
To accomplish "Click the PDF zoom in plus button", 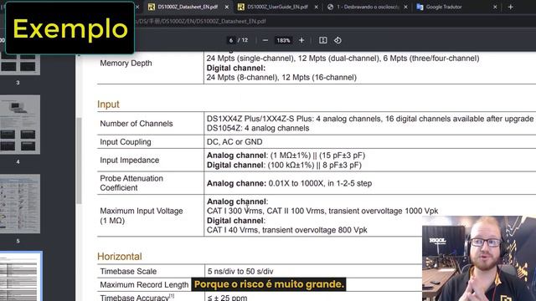I will tap(301, 40).
